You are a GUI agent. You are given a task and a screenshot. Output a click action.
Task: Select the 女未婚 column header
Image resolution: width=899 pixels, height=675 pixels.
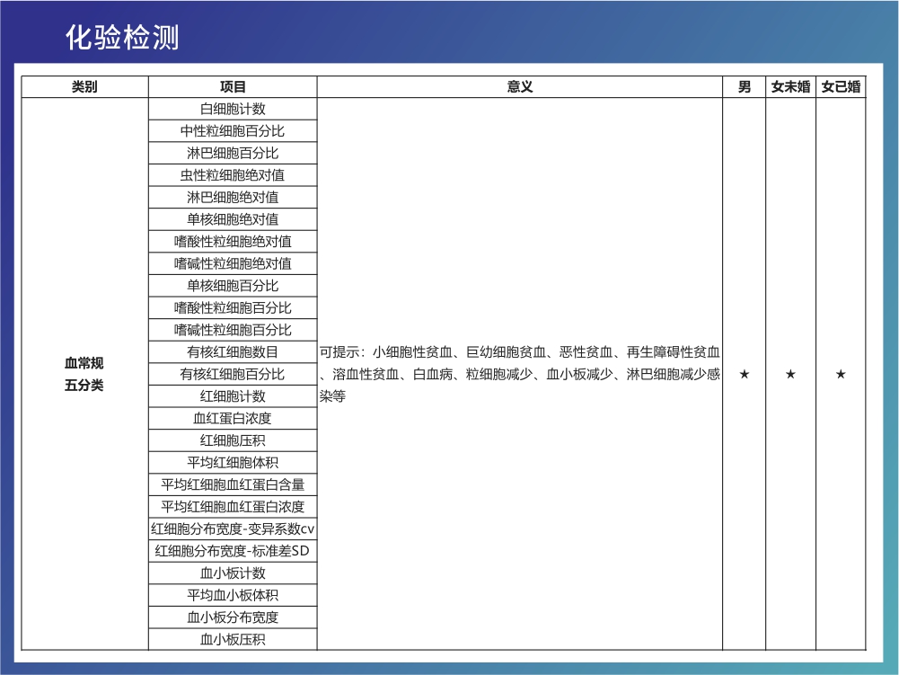790,86
